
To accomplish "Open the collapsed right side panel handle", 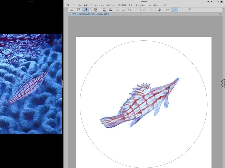I will tap(223, 83).
